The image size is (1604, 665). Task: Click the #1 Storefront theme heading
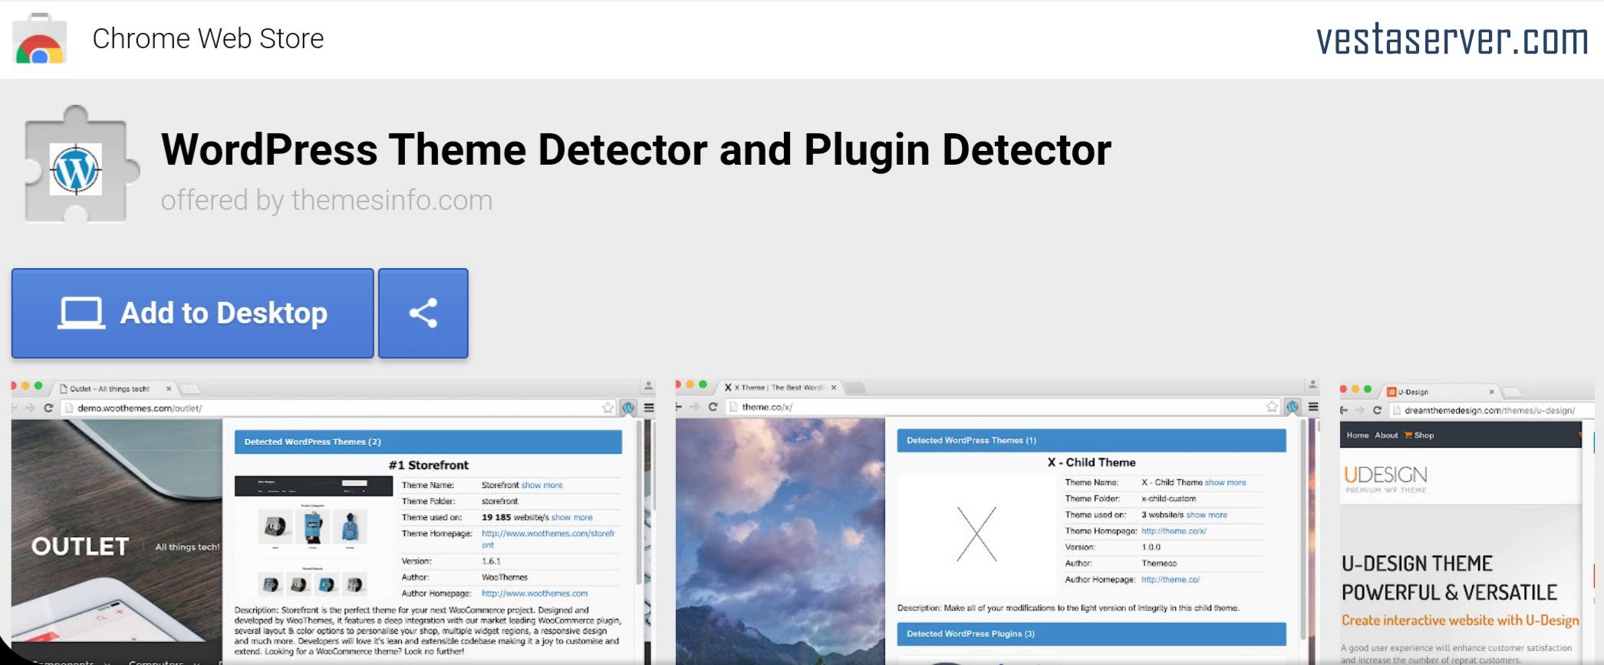pyautogui.click(x=428, y=465)
